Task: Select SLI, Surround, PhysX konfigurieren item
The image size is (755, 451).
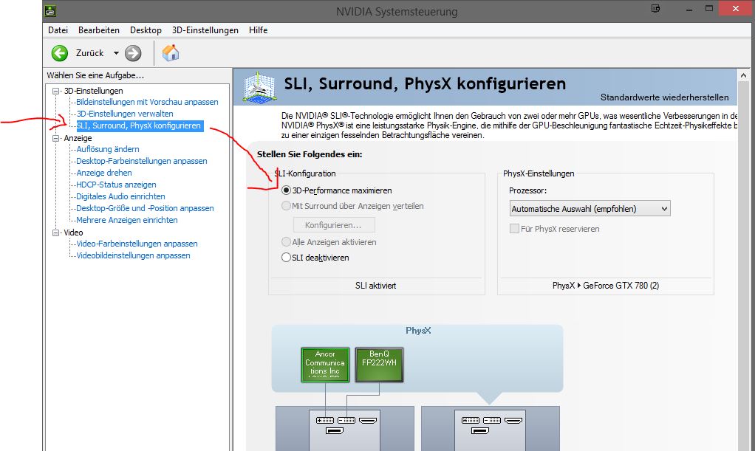Action: click(x=139, y=125)
